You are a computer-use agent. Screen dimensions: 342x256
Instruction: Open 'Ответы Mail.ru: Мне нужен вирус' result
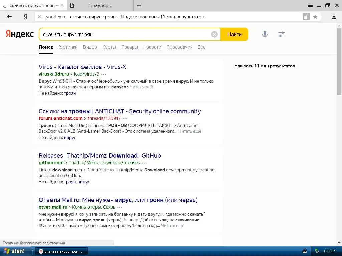(118, 200)
